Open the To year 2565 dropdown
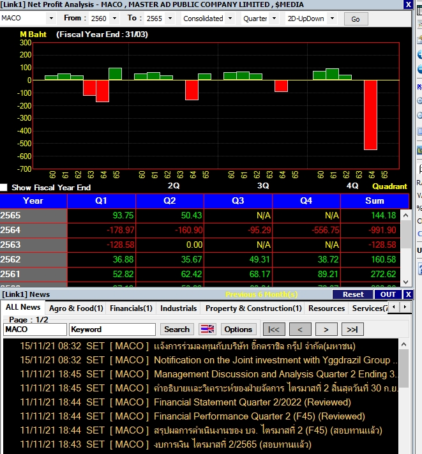The image size is (422, 454). [170, 19]
